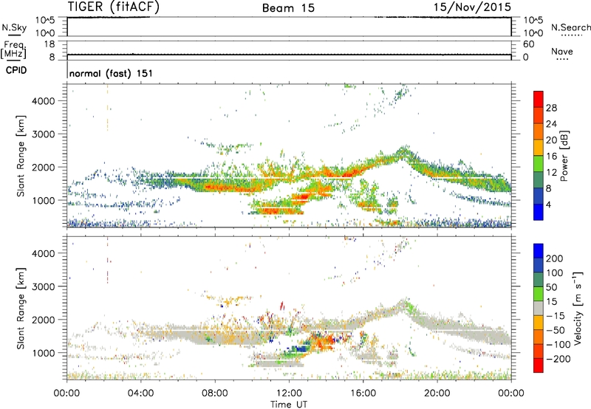Click the 04:00 time tick label
This screenshot has height=409, width=591.
[x=141, y=393]
